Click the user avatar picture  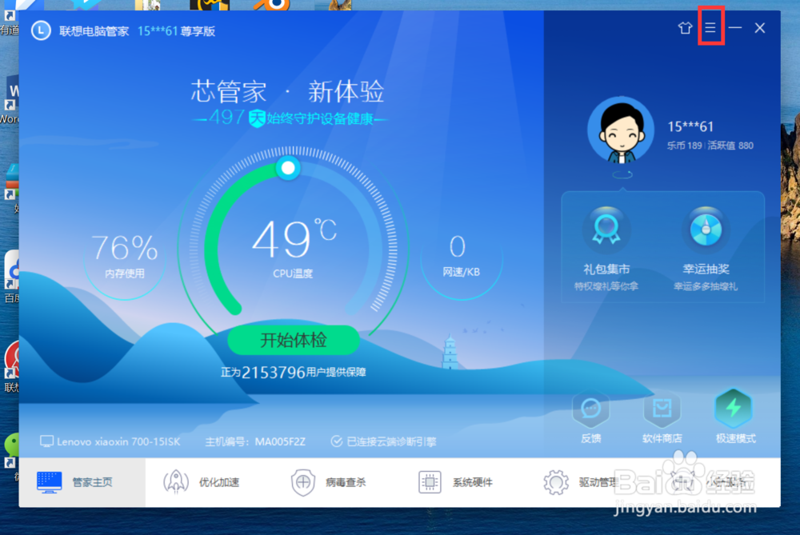click(621, 130)
